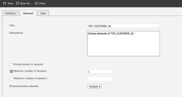Click the Close circled X icon
This screenshot has height=97, width=182.
click(36, 3)
